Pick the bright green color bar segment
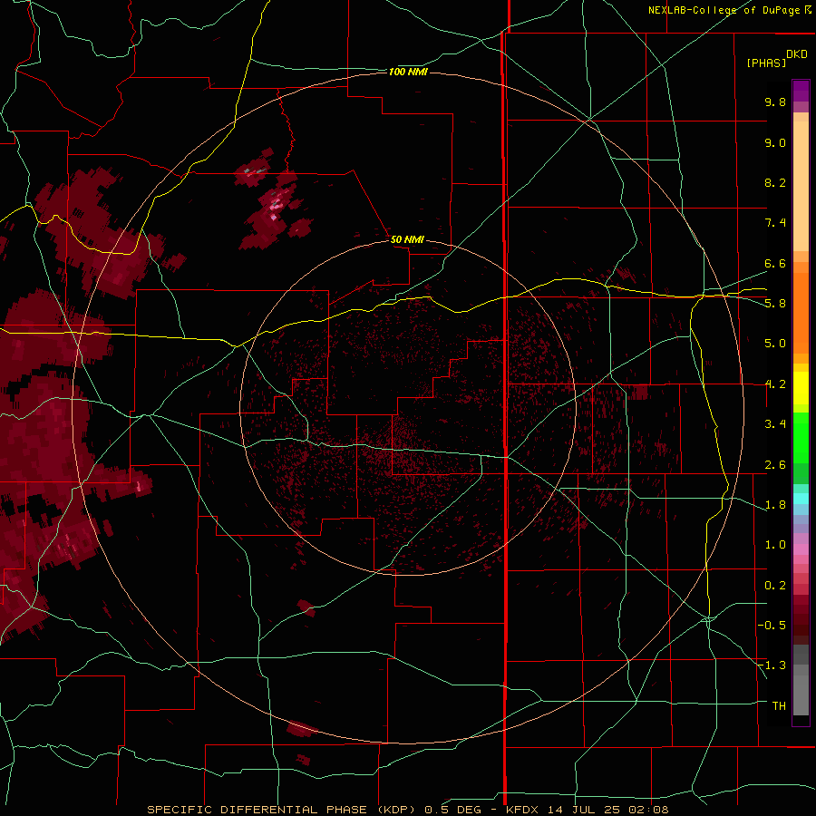Image resolution: width=816 pixels, height=816 pixels. pos(801,438)
